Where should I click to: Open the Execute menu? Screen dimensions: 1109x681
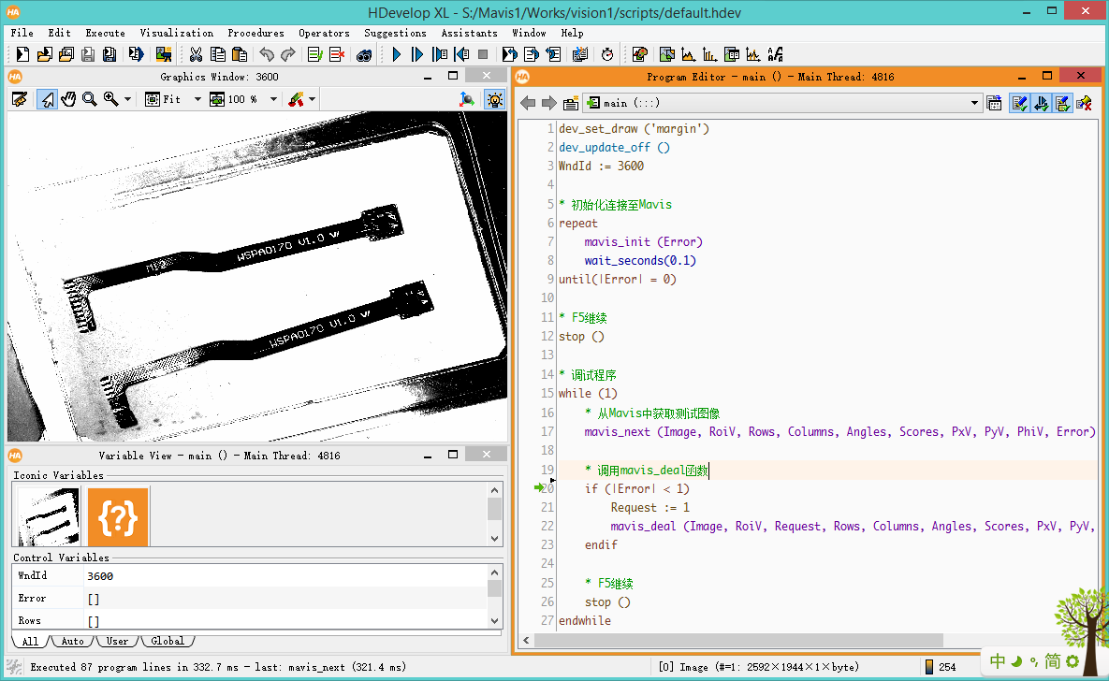(106, 33)
